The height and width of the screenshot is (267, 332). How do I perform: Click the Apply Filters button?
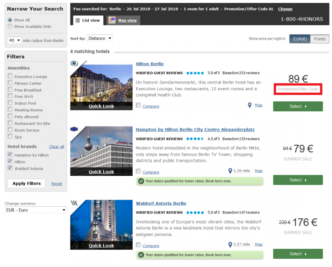coord(27,183)
